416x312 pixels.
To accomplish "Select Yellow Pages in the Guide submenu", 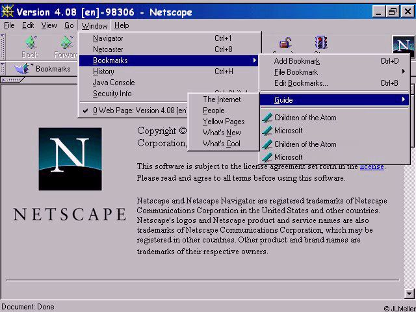I will click(x=224, y=122).
